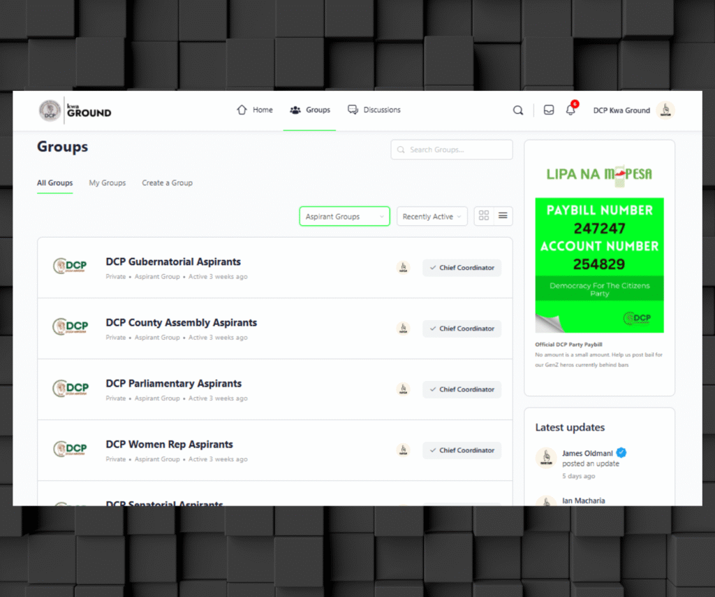
Task: Open Ian Macharia's profile link
Action: pos(584,501)
